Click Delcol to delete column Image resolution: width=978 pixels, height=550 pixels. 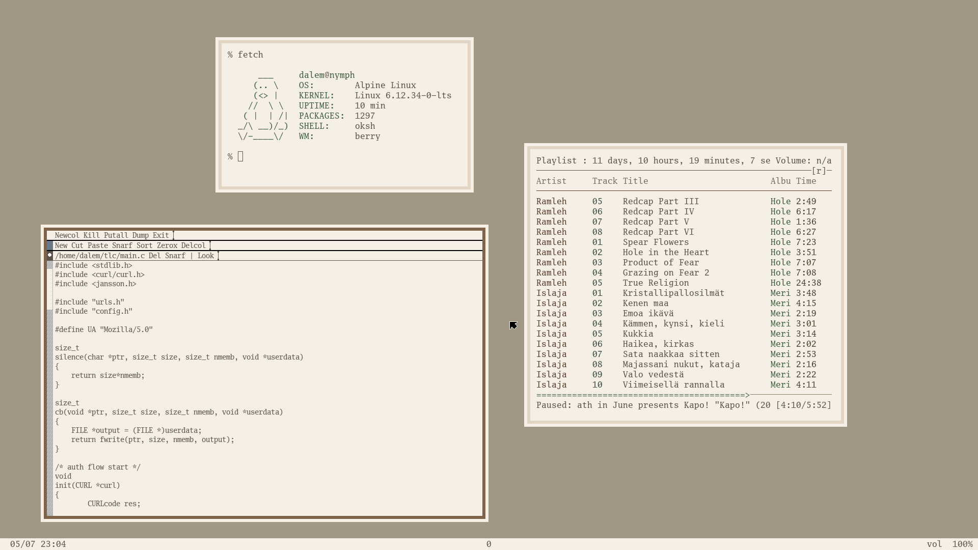click(193, 245)
